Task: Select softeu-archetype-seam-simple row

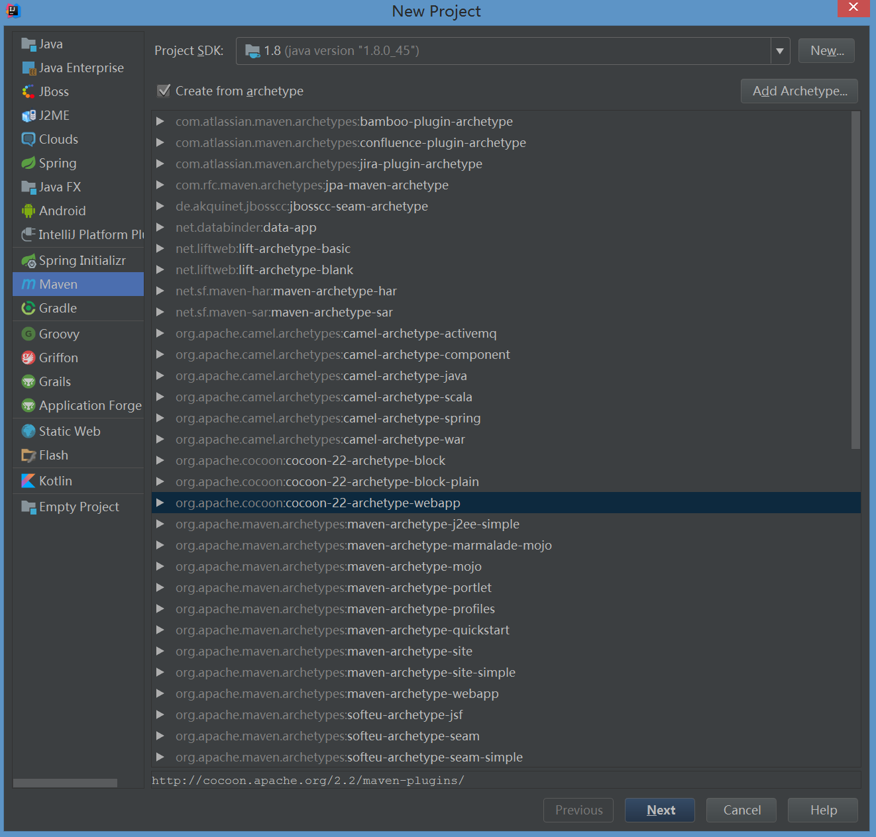Action: tap(506, 757)
